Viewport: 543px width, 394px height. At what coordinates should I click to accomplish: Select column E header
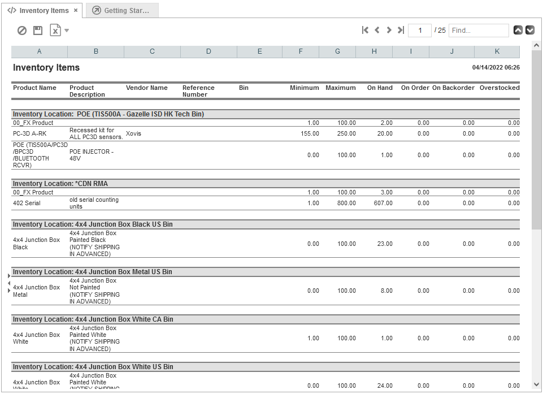(x=260, y=51)
